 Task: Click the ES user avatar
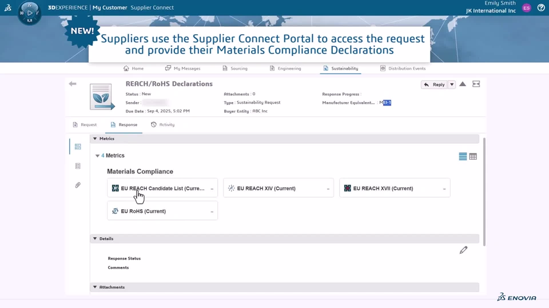click(527, 8)
